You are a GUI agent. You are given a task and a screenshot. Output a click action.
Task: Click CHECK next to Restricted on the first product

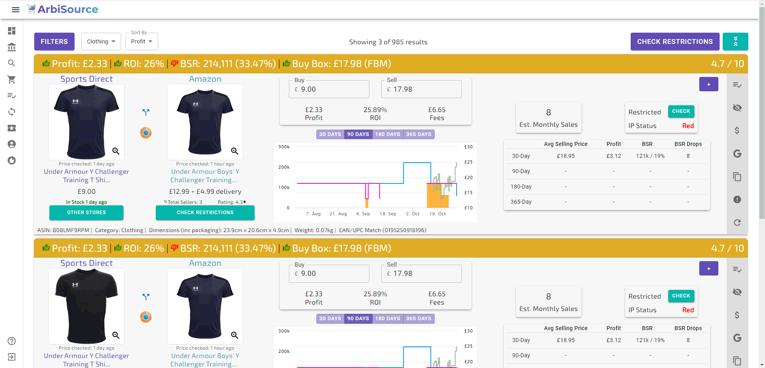(681, 111)
